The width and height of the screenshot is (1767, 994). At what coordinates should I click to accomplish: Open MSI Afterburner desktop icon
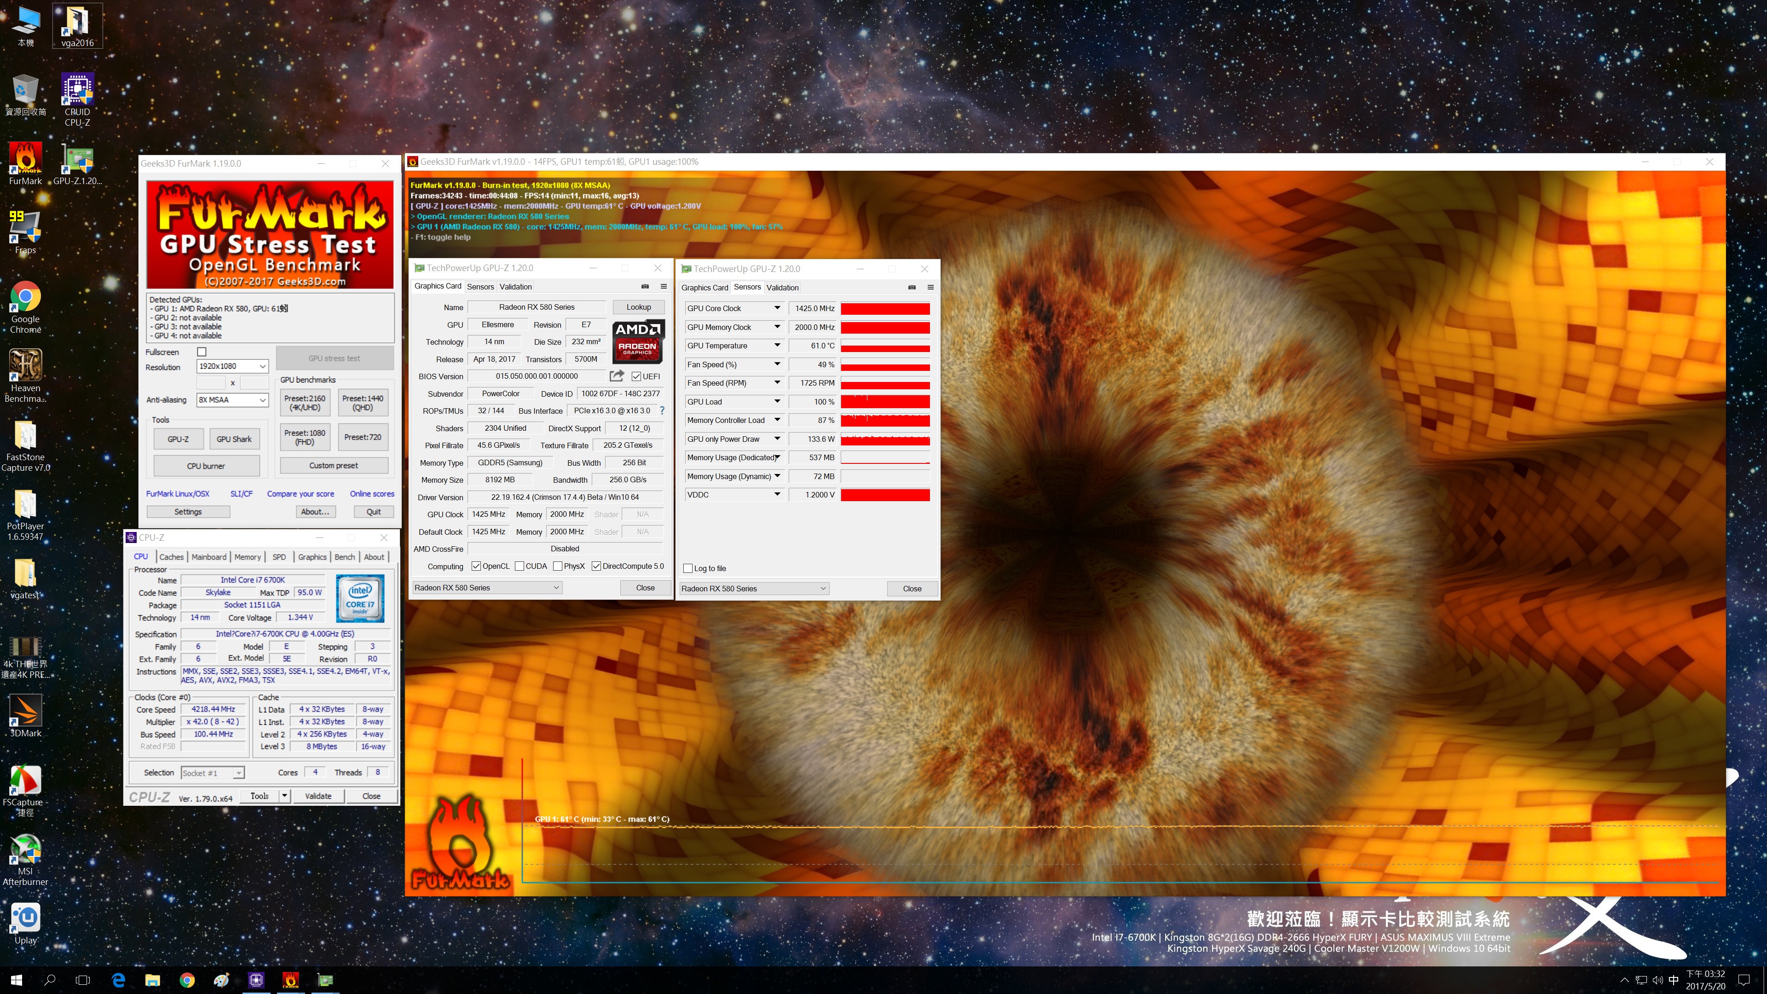[25, 860]
